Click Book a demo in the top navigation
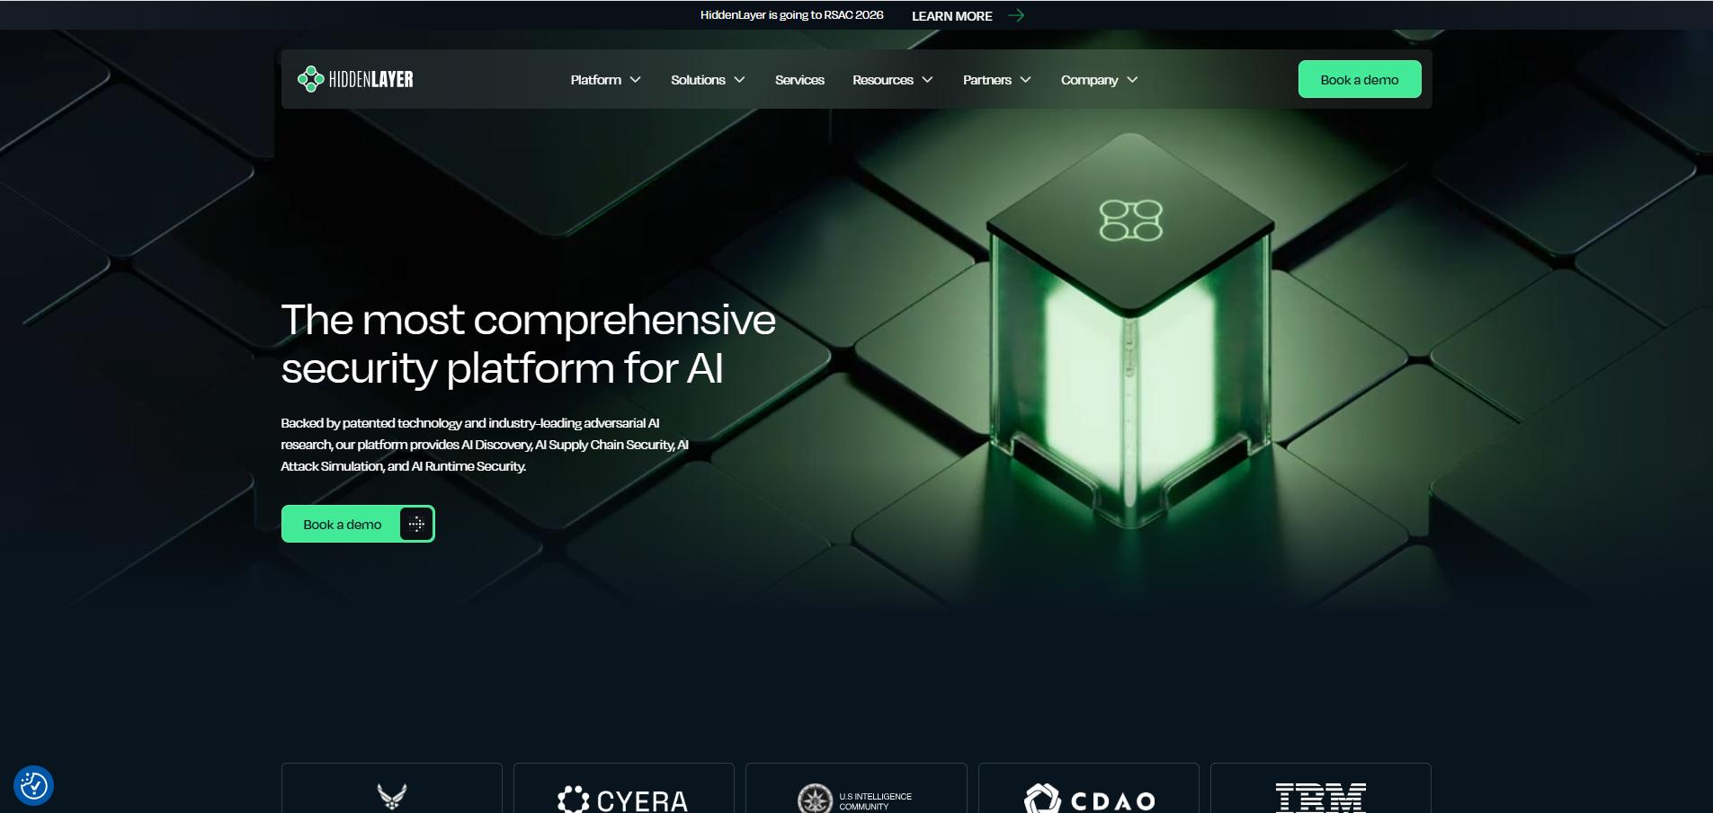 (1359, 78)
